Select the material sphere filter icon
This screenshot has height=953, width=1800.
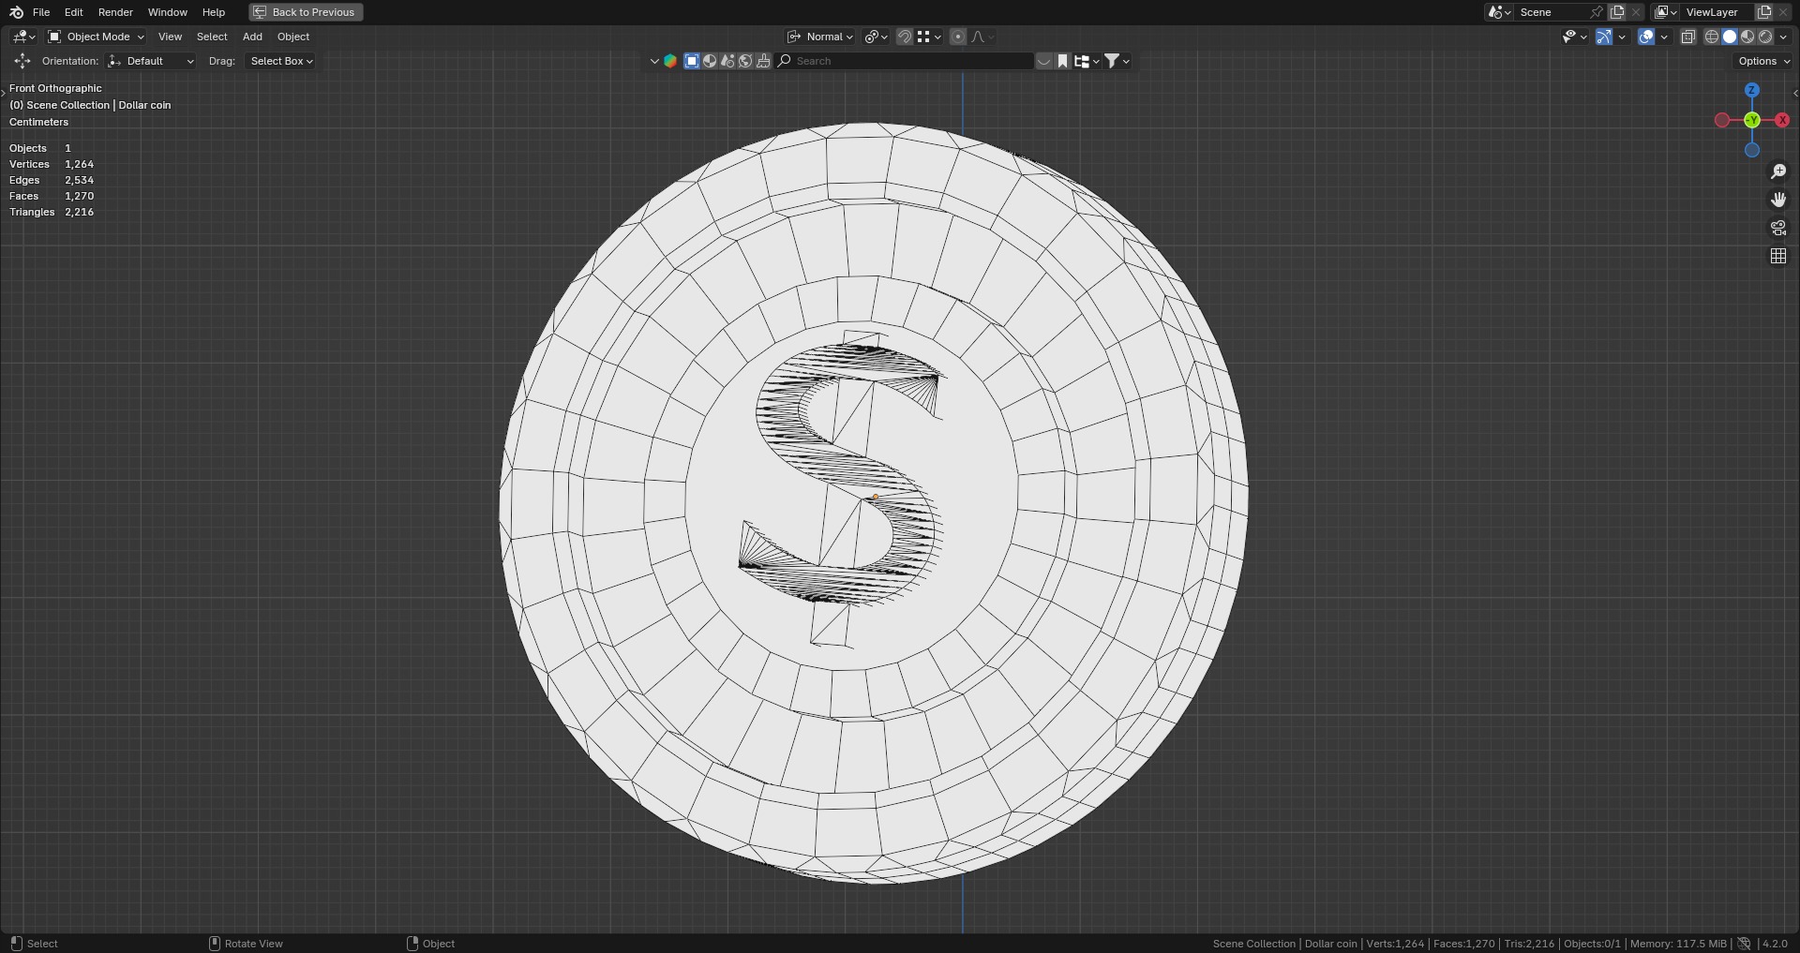[710, 61]
